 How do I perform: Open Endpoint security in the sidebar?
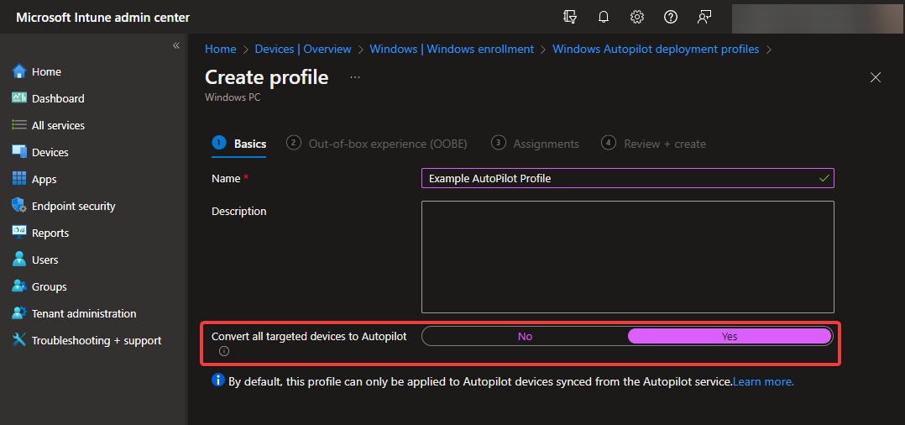[x=74, y=206]
